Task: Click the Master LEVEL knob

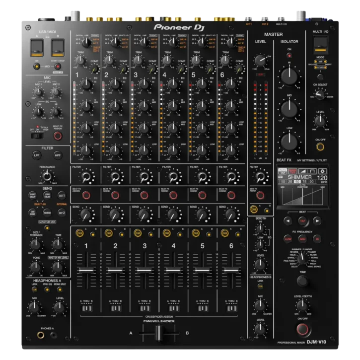Action: (260, 61)
